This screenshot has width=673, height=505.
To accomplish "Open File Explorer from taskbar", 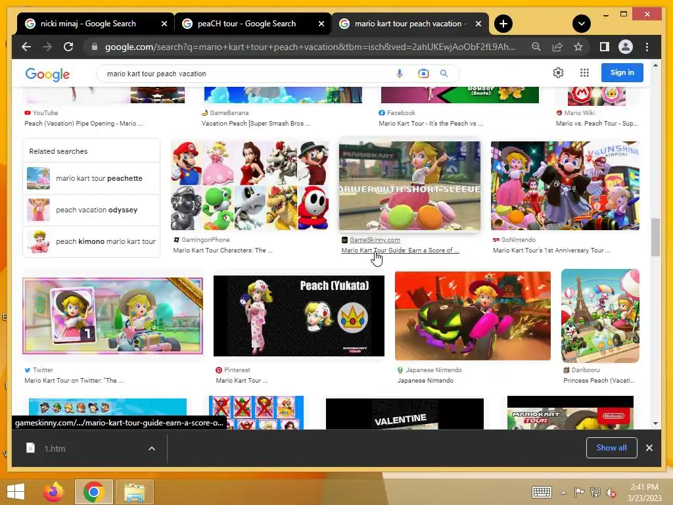I will [134, 492].
